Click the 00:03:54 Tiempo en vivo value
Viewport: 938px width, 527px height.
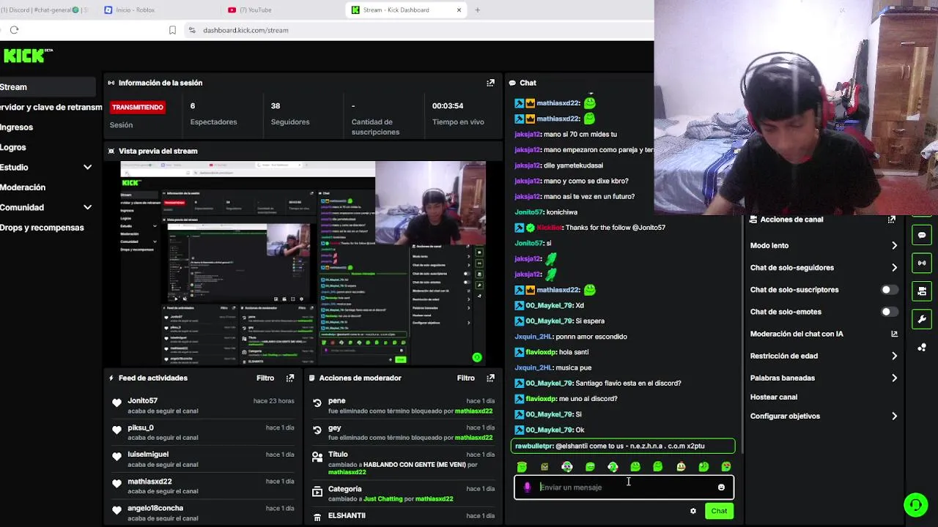448,106
